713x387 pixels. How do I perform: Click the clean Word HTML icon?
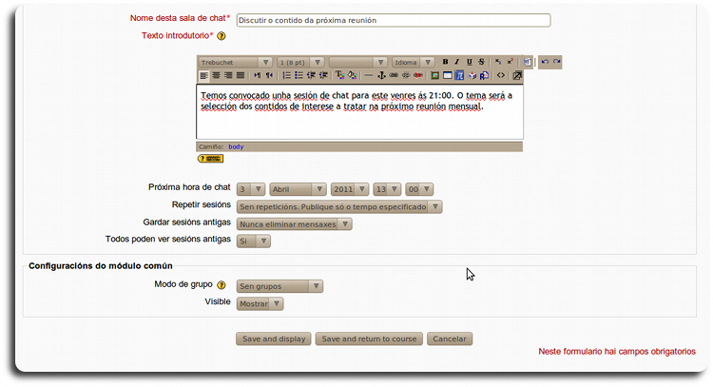coord(527,62)
